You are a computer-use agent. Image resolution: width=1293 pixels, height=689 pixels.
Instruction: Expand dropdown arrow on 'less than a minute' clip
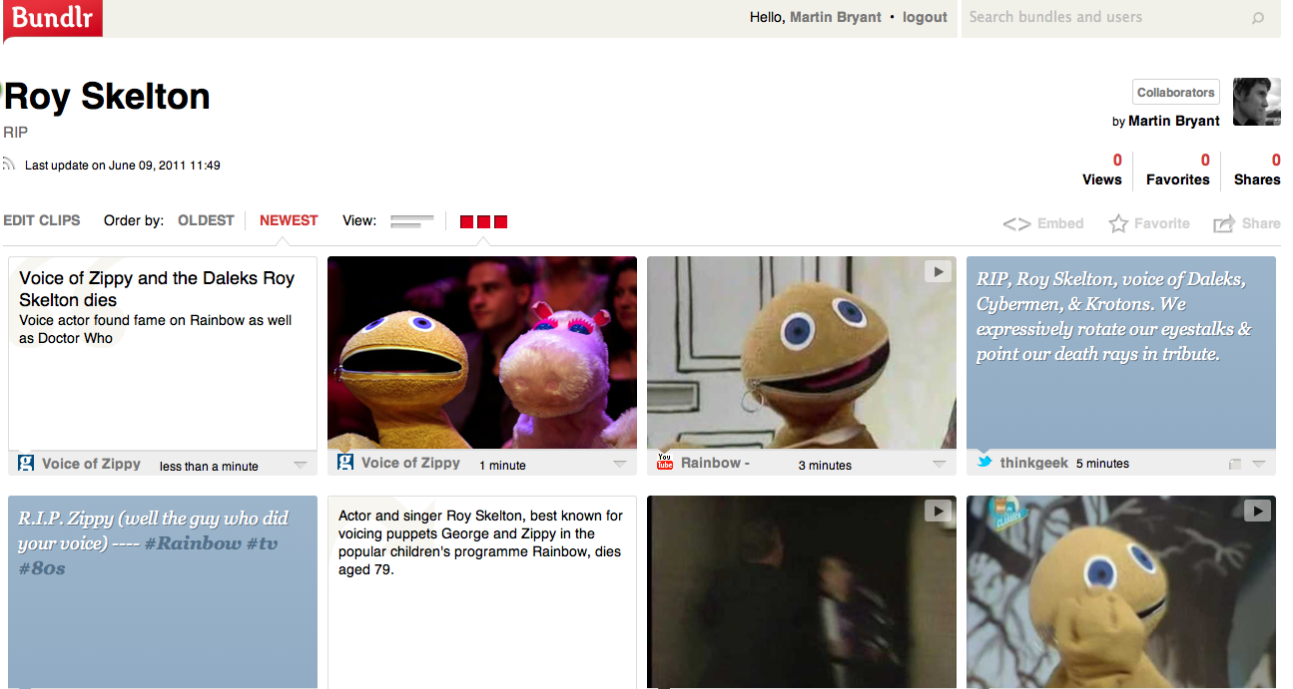301,465
